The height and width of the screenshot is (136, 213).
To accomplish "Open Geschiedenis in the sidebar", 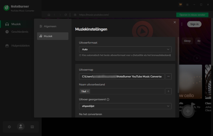I will coord(17,32).
